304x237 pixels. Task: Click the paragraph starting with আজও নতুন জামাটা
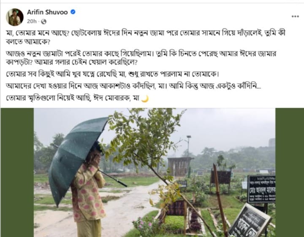pyautogui.click(x=141, y=57)
